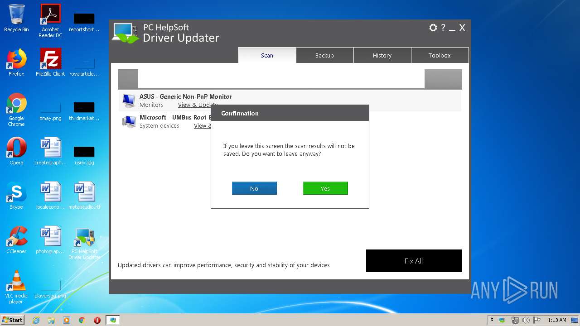Screen dimensions: 580x326
Task: Select the CCleaner desktop shortcut
Action: [x=16, y=240]
